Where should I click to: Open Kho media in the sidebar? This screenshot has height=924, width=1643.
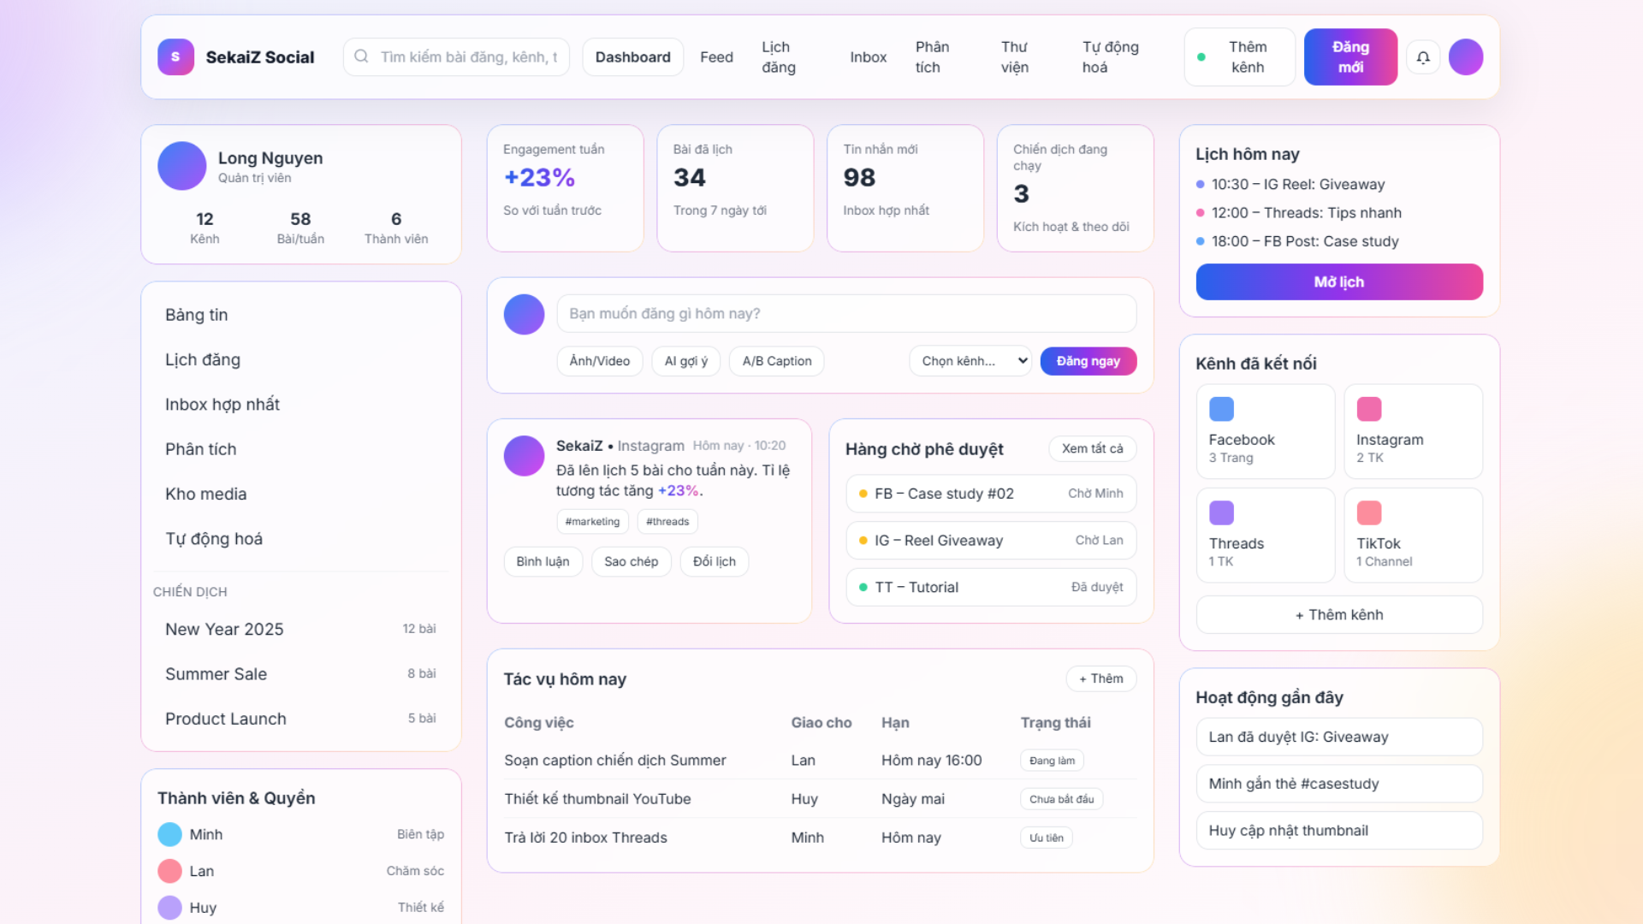tap(205, 494)
